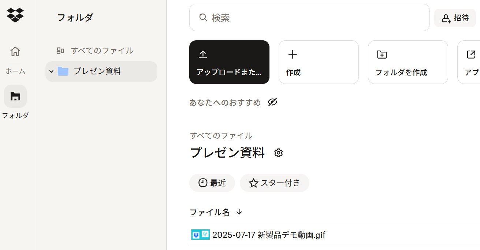Reverse sort order with ファイル名 arrow
The width and height of the screenshot is (480, 250).
tap(239, 212)
